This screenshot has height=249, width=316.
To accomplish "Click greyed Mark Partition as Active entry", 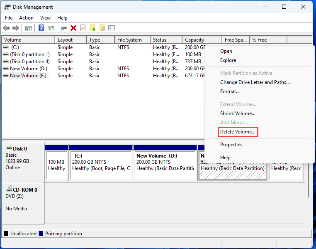I will click(x=246, y=73).
